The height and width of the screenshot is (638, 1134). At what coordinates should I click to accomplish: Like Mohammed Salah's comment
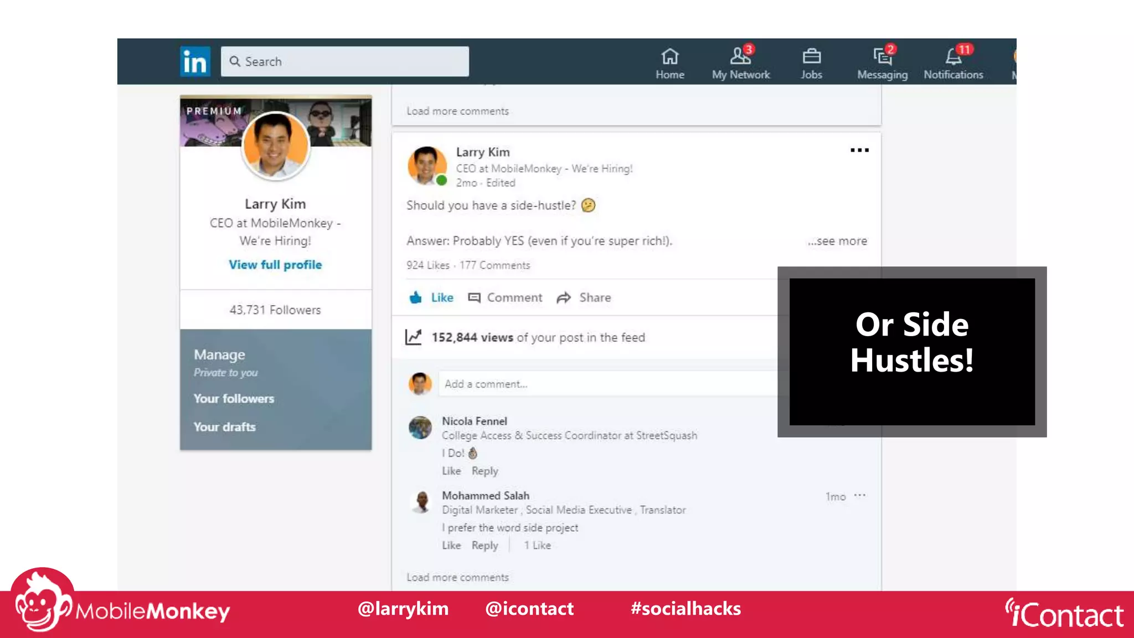point(451,545)
